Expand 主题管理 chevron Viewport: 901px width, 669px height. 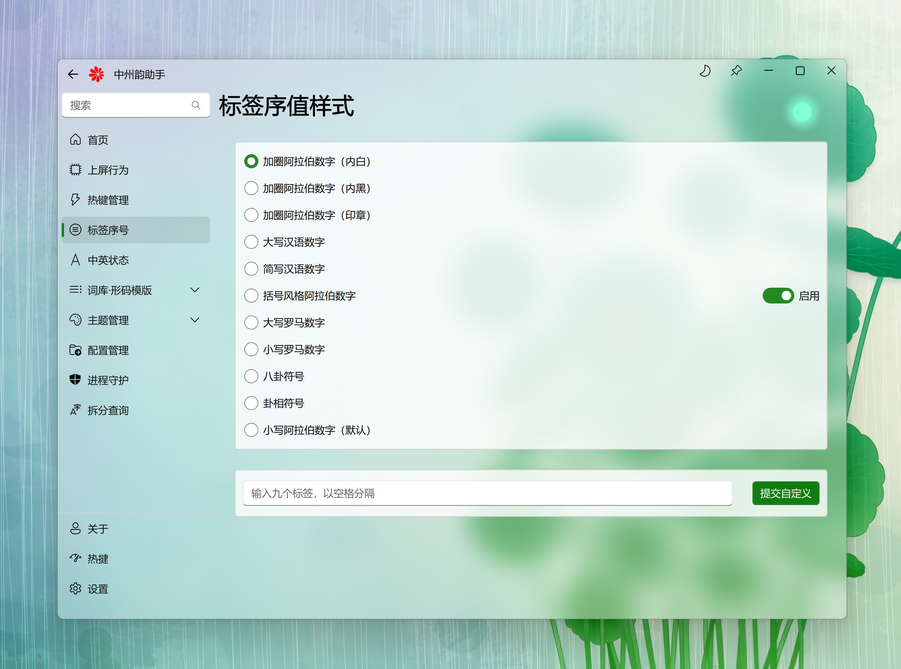coord(195,320)
